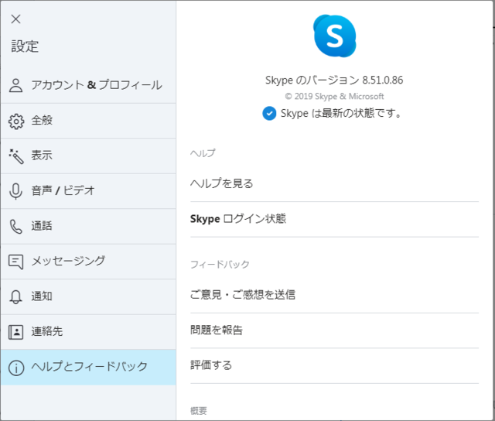The image size is (495, 421).
Task: Click the chat bubble icon for メッセージング
Action: pyautogui.click(x=15, y=262)
